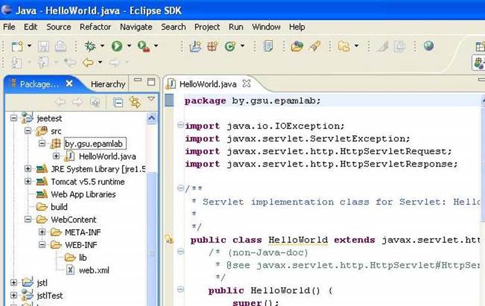The image size is (485, 306).
Task: Expand the jstl project node
Action: pos(14,283)
